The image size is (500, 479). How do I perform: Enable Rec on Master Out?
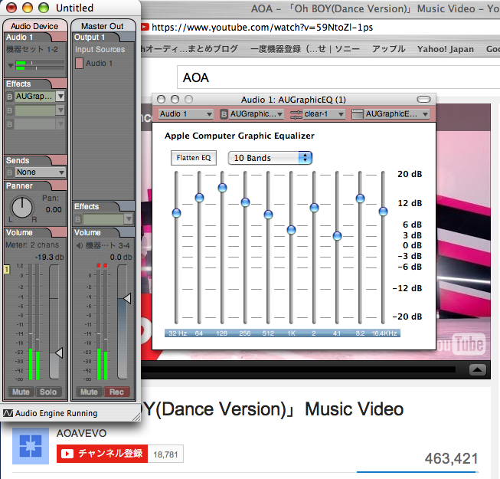116,392
